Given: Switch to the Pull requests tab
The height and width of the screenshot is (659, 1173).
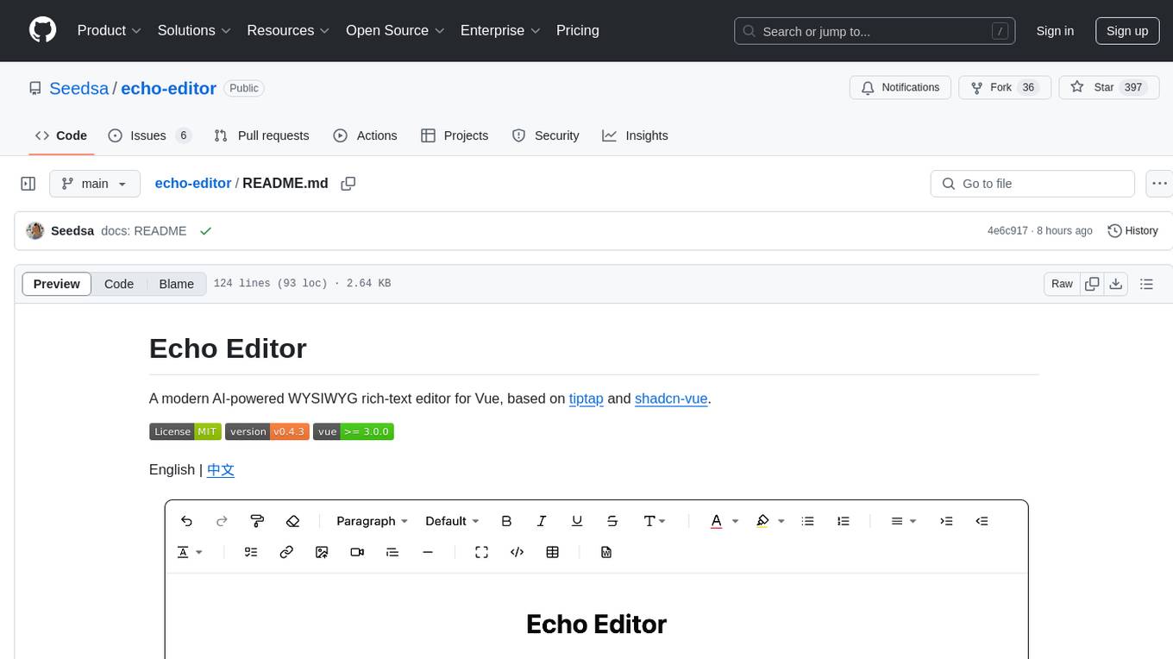Looking at the screenshot, I should coord(261,135).
